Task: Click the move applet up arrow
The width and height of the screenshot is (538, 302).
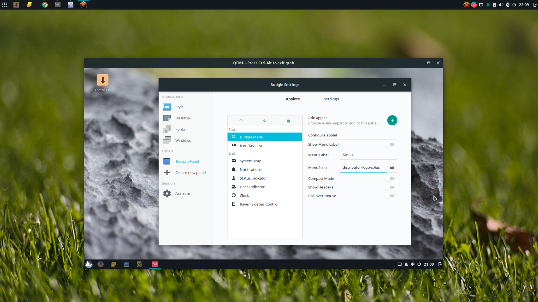Action: pos(241,121)
